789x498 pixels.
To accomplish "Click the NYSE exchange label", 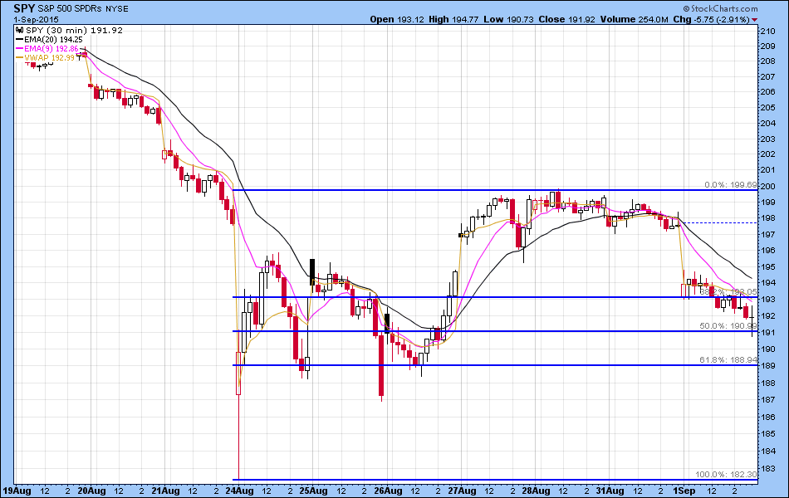I will tap(117, 9).
